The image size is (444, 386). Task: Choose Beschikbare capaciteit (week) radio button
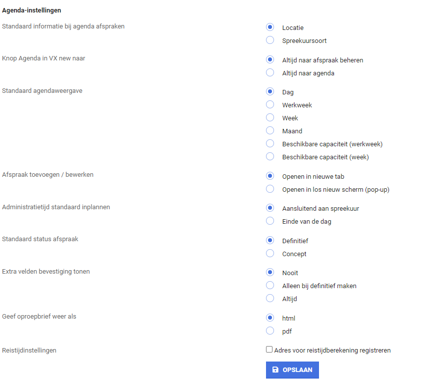click(x=270, y=157)
